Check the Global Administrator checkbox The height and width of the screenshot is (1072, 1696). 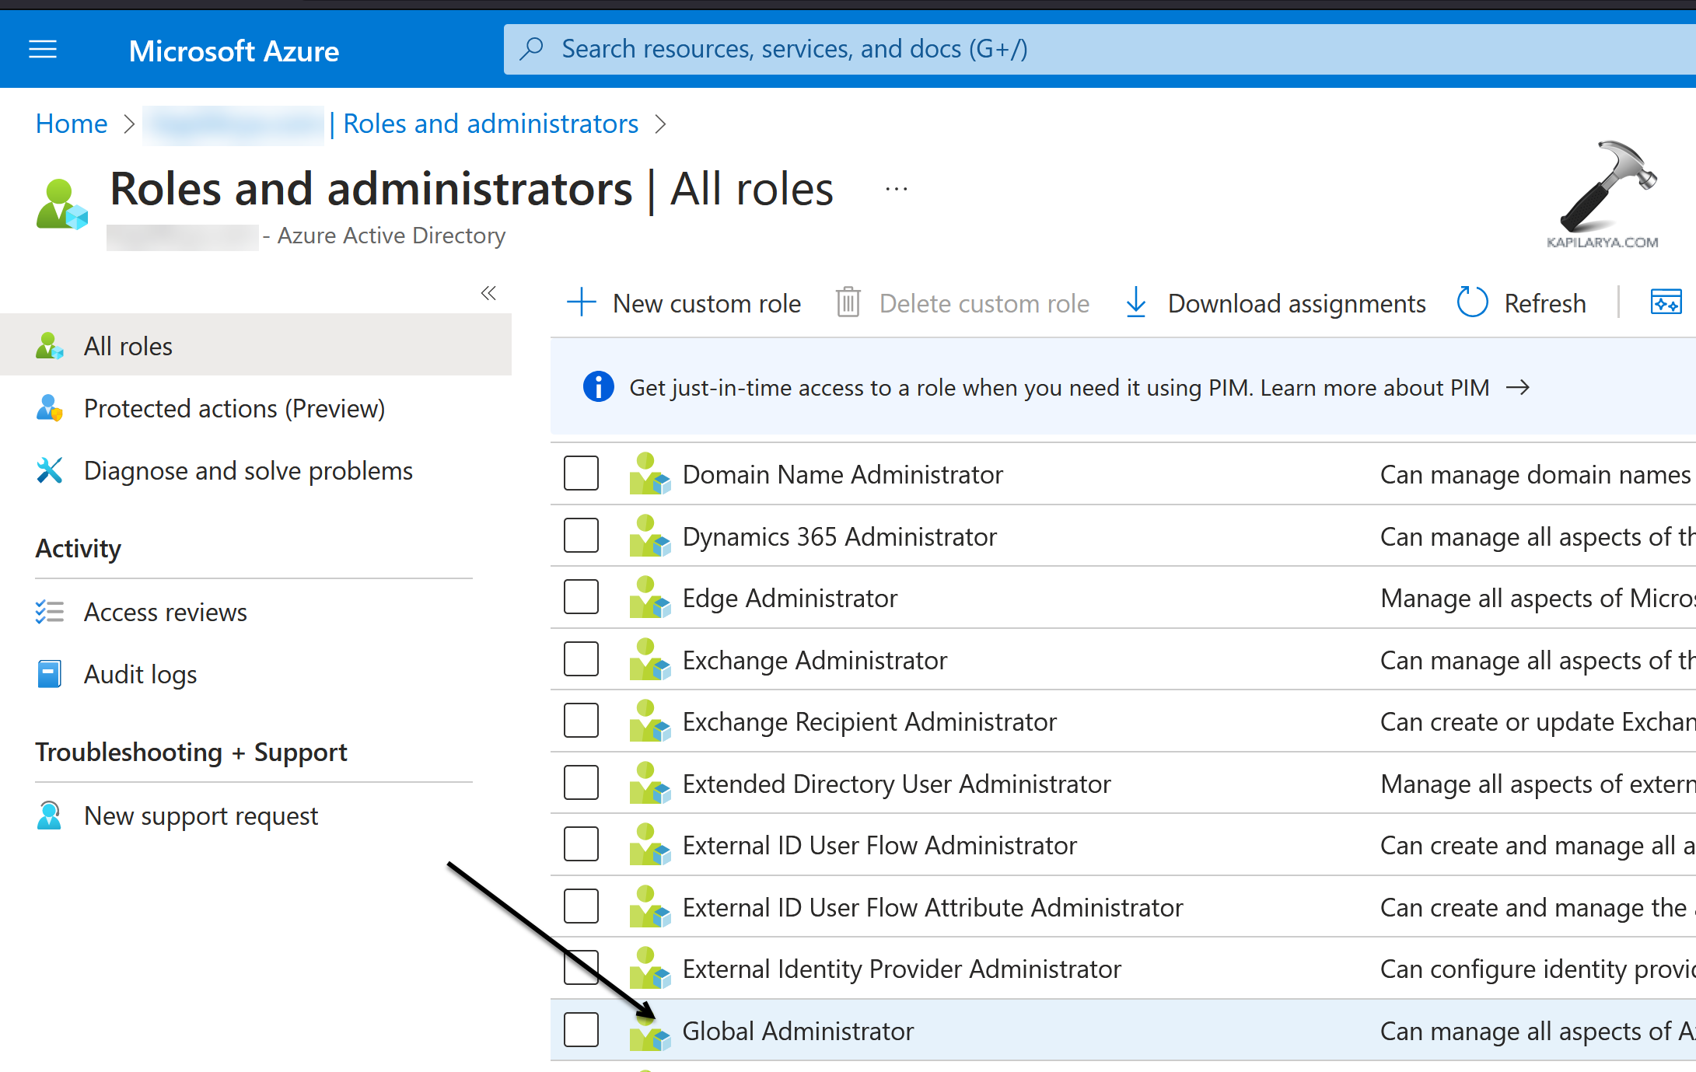pyautogui.click(x=581, y=1030)
